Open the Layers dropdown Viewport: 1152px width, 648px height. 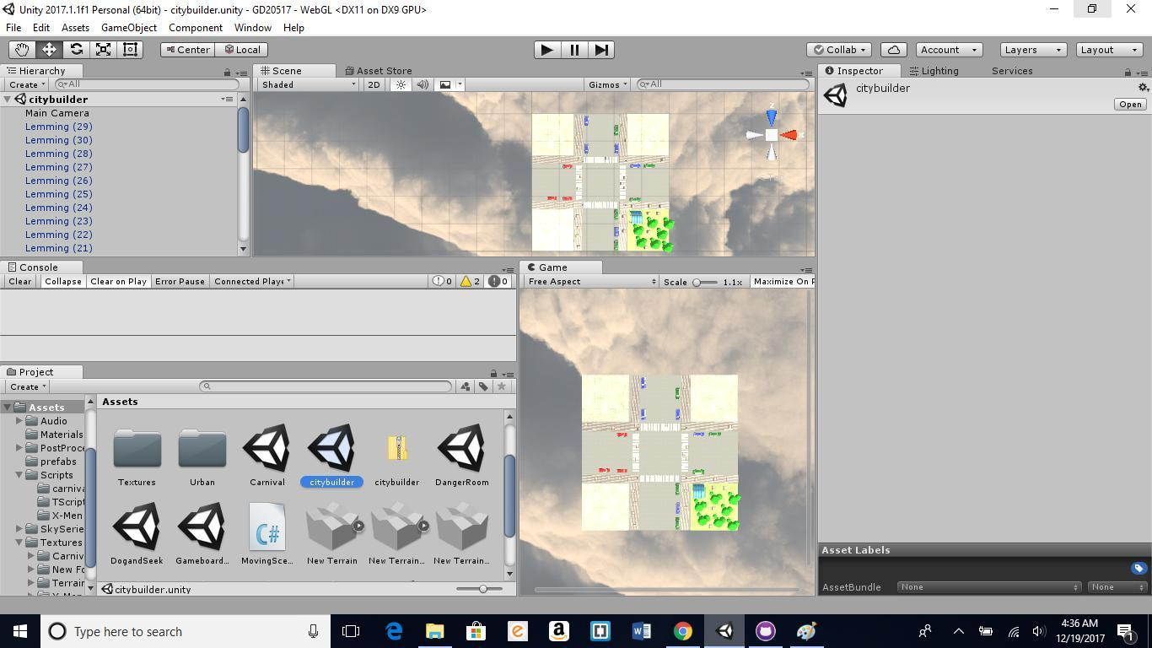[1032, 50]
